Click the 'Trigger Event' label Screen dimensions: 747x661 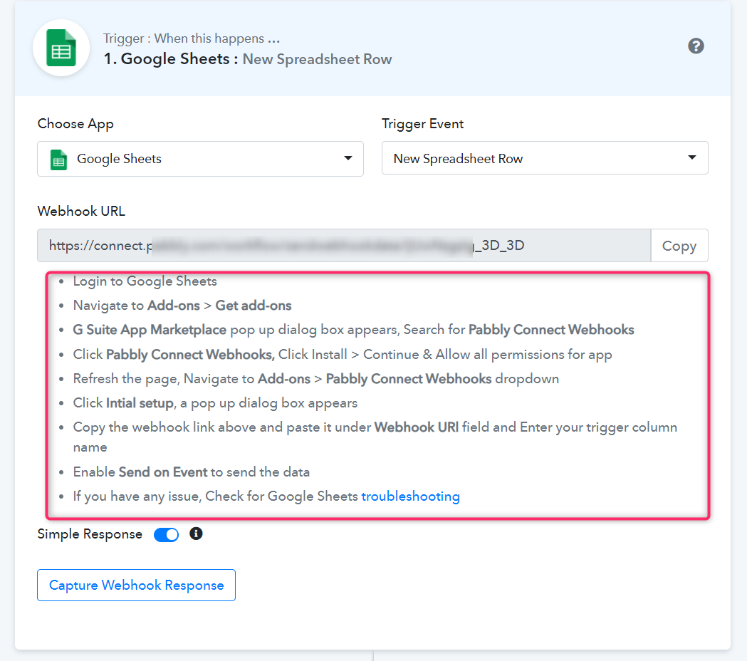[x=422, y=124]
